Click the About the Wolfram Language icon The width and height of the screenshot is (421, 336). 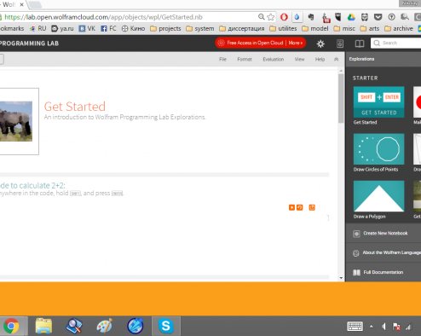[x=355, y=253]
